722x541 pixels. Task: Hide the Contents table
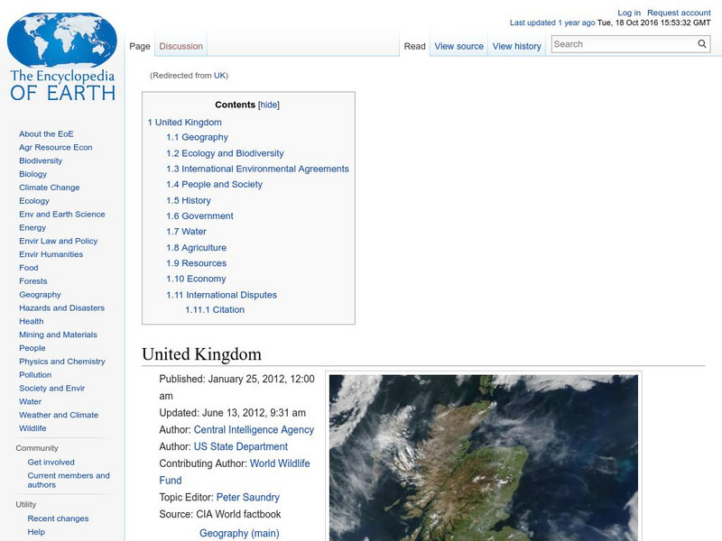(x=269, y=105)
